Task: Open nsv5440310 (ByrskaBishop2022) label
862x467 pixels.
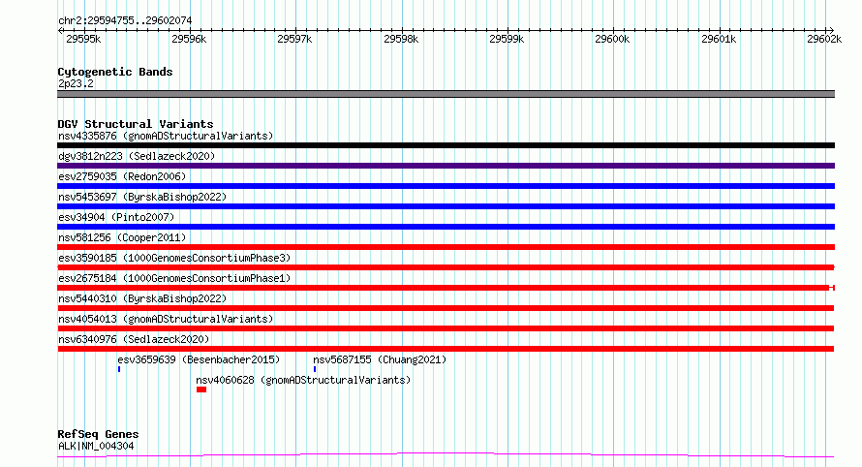Action: 142,298
